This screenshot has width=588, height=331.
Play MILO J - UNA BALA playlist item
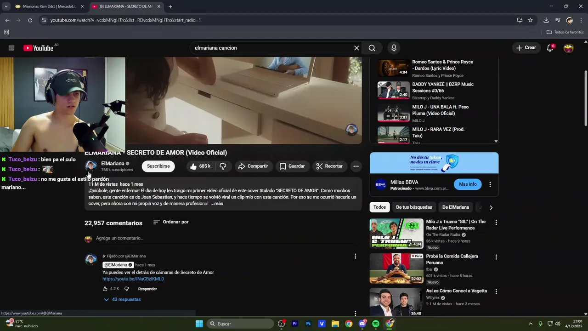(434, 113)
